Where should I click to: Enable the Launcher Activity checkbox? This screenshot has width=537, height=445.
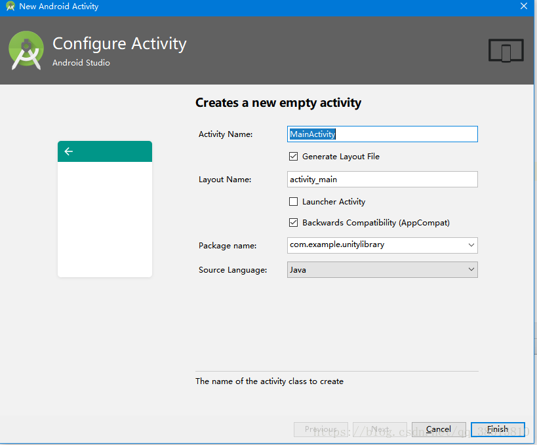pos(293,202)
